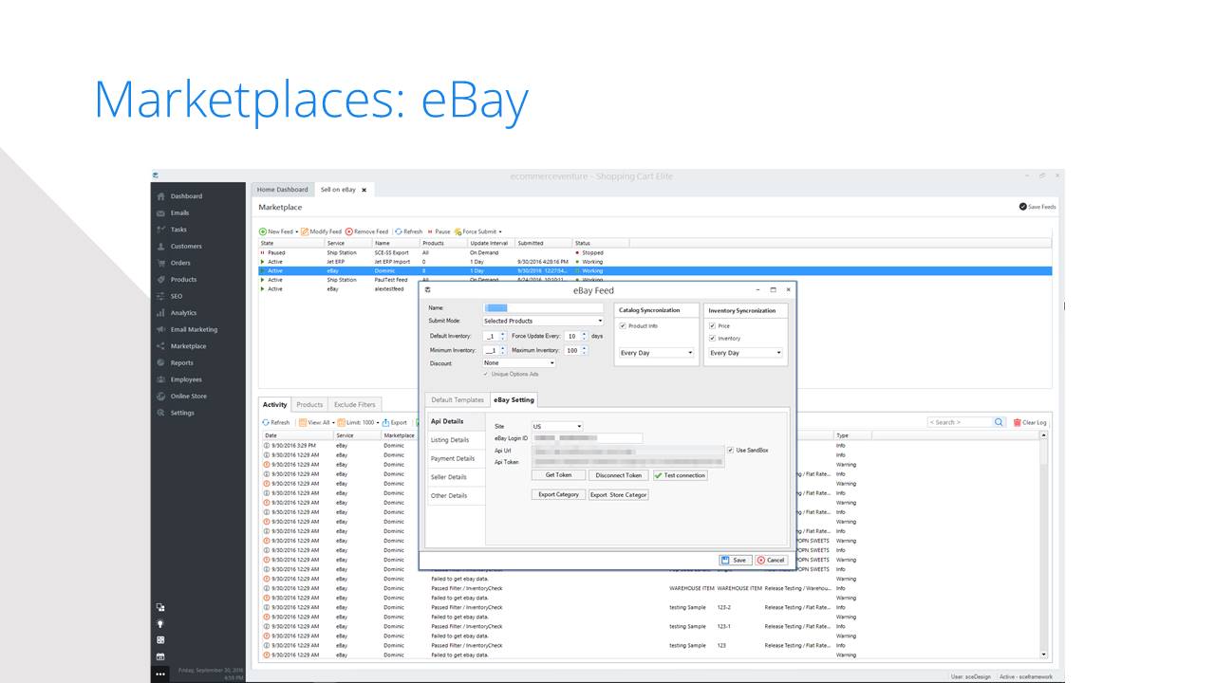Click the New Feed green plus icon
1215x683 pixels.
pos(263,231)
